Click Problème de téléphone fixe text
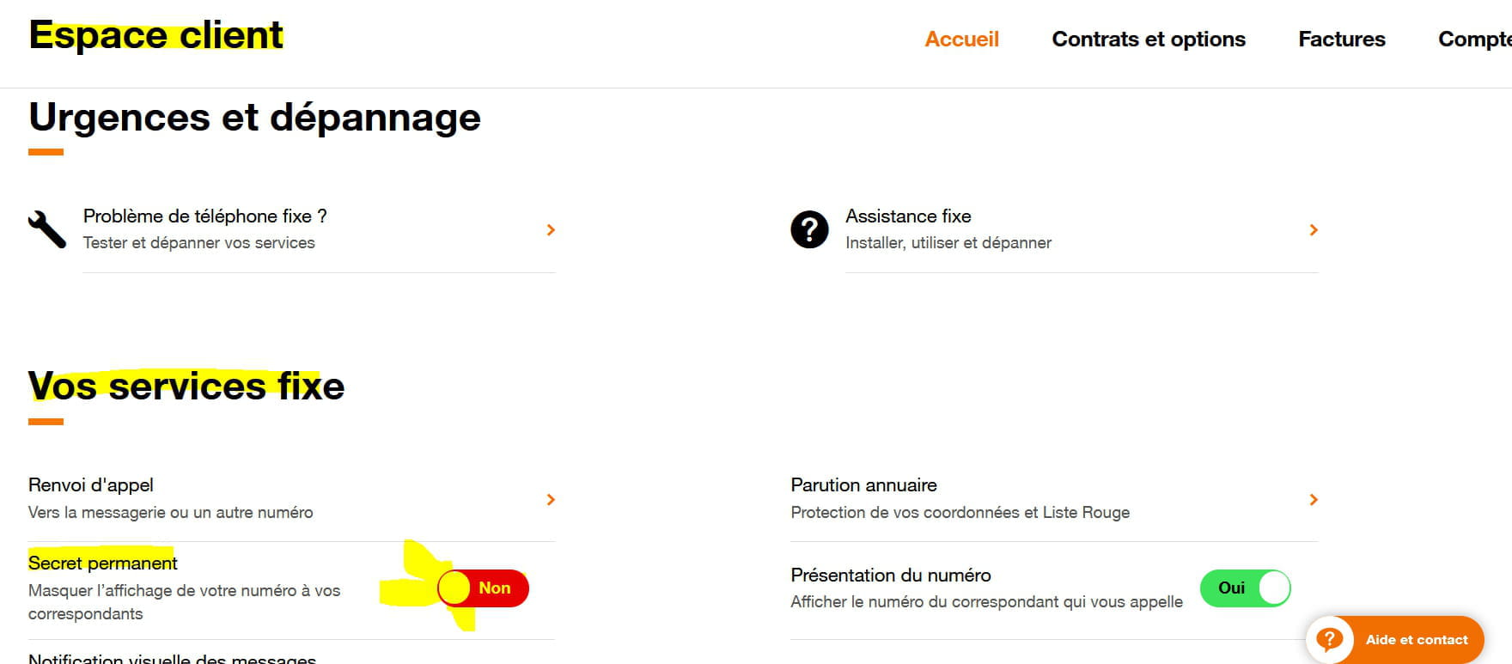This screenshot has width=1512, height=664. tap(204, 216)
